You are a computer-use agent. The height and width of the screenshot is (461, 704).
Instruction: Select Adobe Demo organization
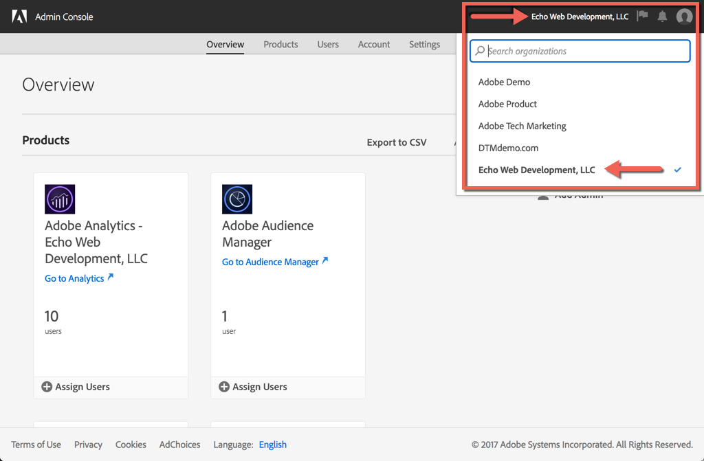point(504,82)
